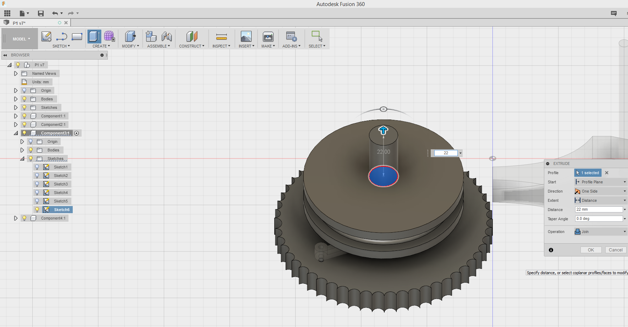This screenshot has width=628, height=327.
Task: Open the CONSTRUCT menu
Action: click(x=192, y=46)
